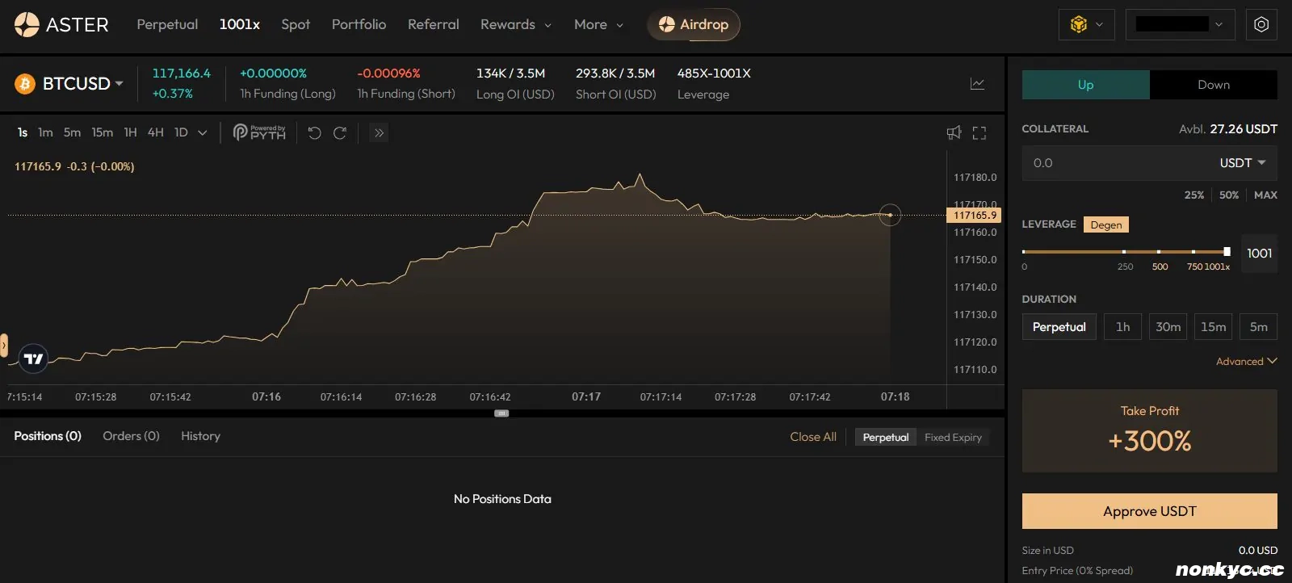Select 1D chart interval

[181, 132]
